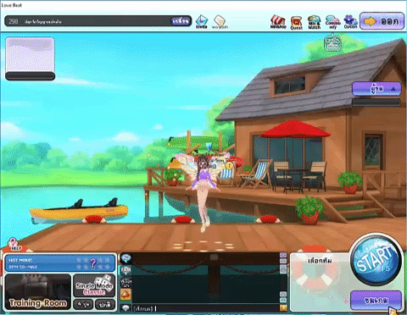The height and width of the screenshot is (315, 407).
Task: Click the room title change button
Action: pyautogui.click(x=181, y=21)
